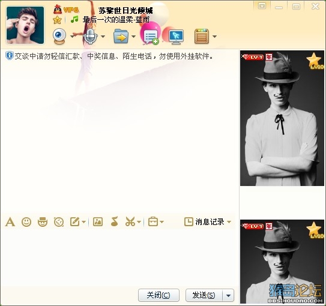Click the blue shield safety notice icon
This screenshot has height=306, width=326.
click(x=9, y=56)
